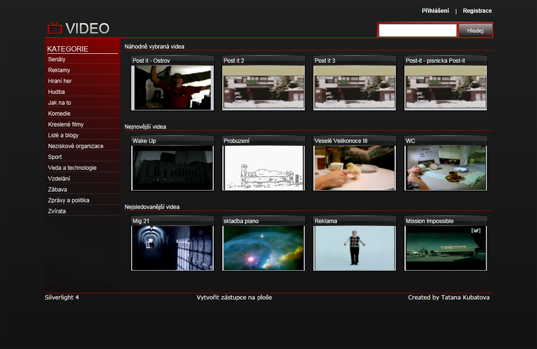This screenshot has width=537, height=349.
Task: Play the Post it 2 video thumbnail
Action: [263, 88]
